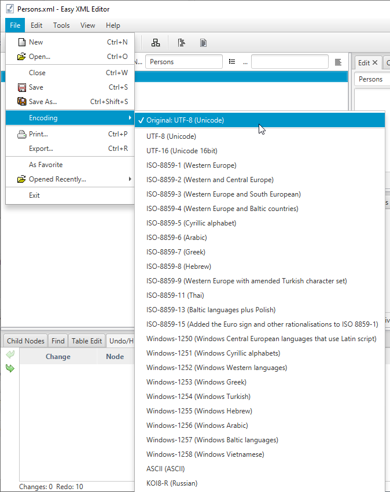Close the Edit tab with the X
This screenshot has width=390, height=492.
click(x=374, y=62)
